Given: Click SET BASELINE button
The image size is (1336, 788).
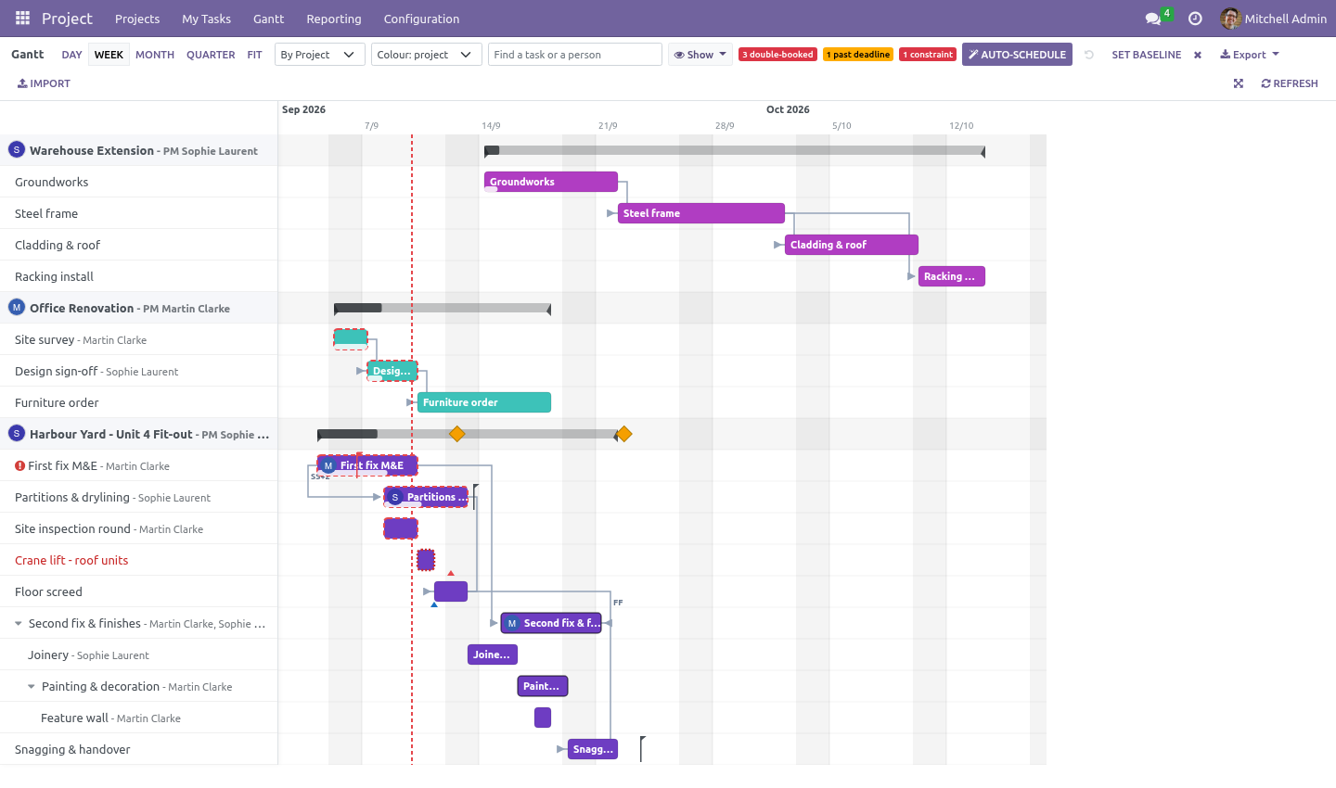Looking at the screenshot, I should [1147, 55].
